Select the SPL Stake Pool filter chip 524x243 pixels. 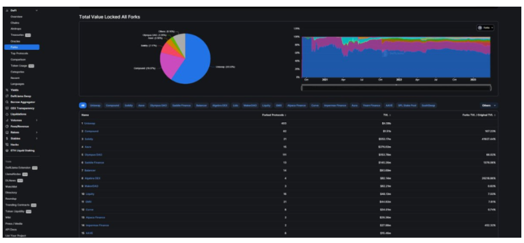coord(406,106)
